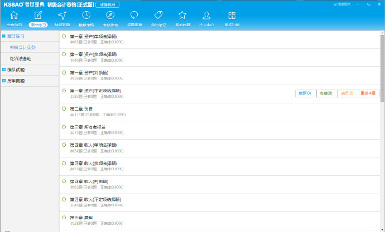Image resolution: width=385 pixels, height=232 pixels.
Task: Click the vertical scrollbar of chapter list
Action: [382, 67]
